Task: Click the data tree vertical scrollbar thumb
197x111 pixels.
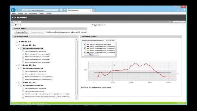Action: (x=77, y=68)
